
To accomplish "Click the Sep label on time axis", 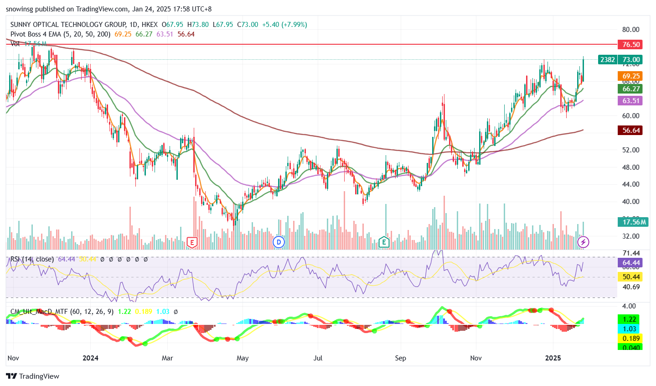I will pyautogui.click(x=400, y=358).
